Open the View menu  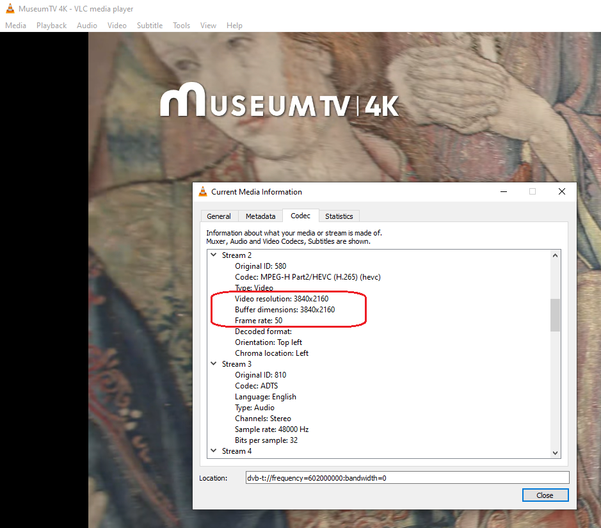208,26
